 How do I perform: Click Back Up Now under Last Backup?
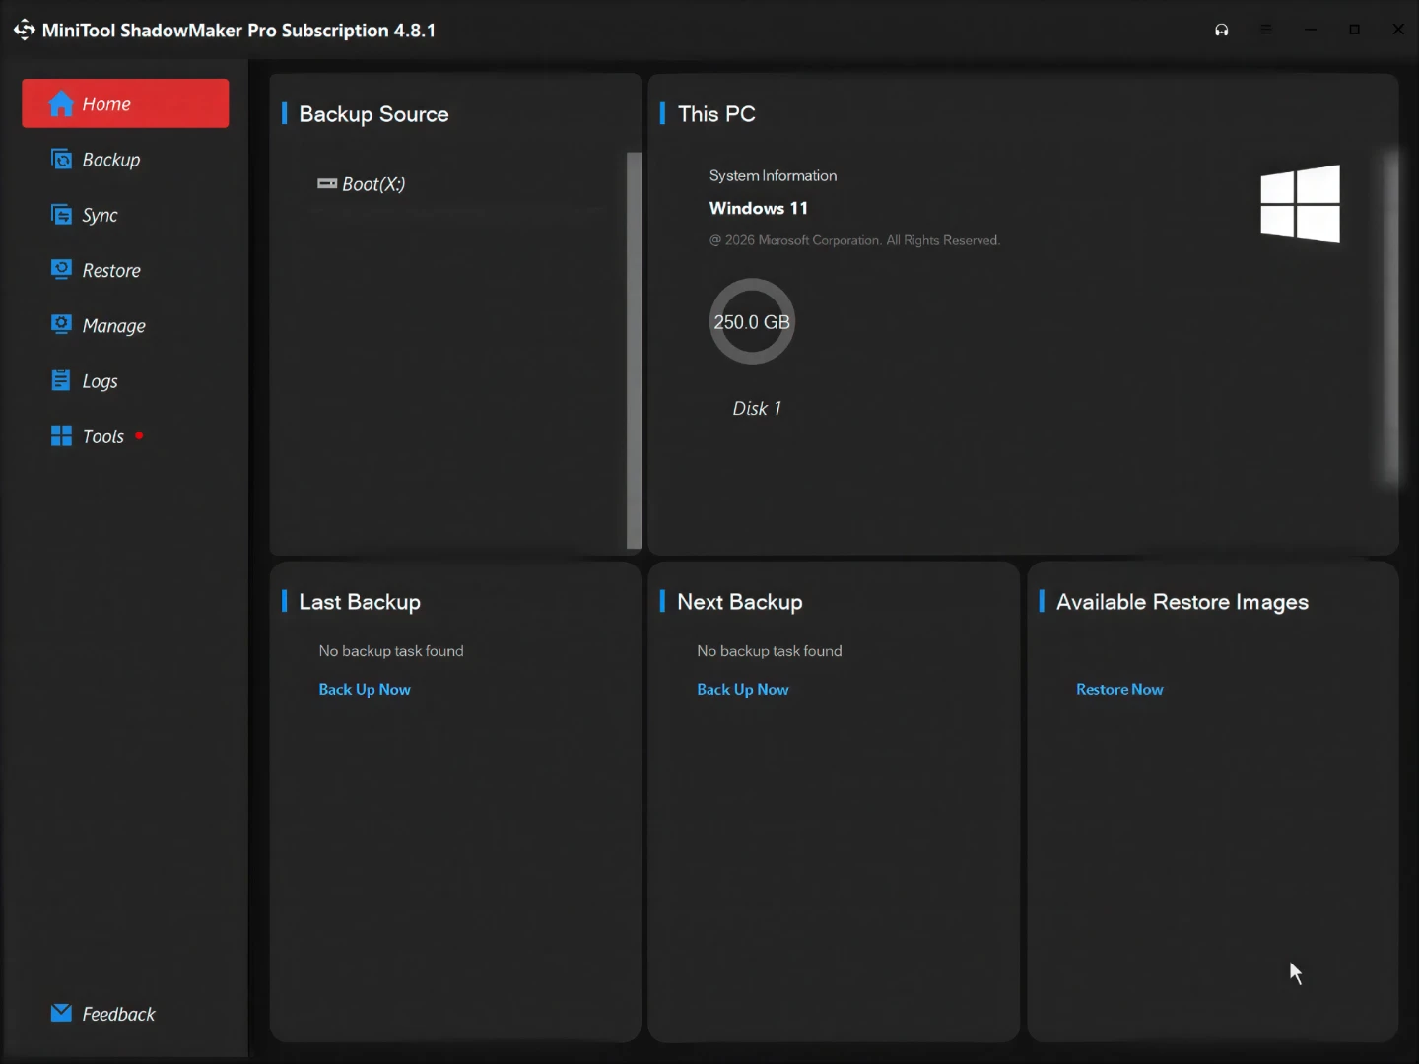[365, 690]
